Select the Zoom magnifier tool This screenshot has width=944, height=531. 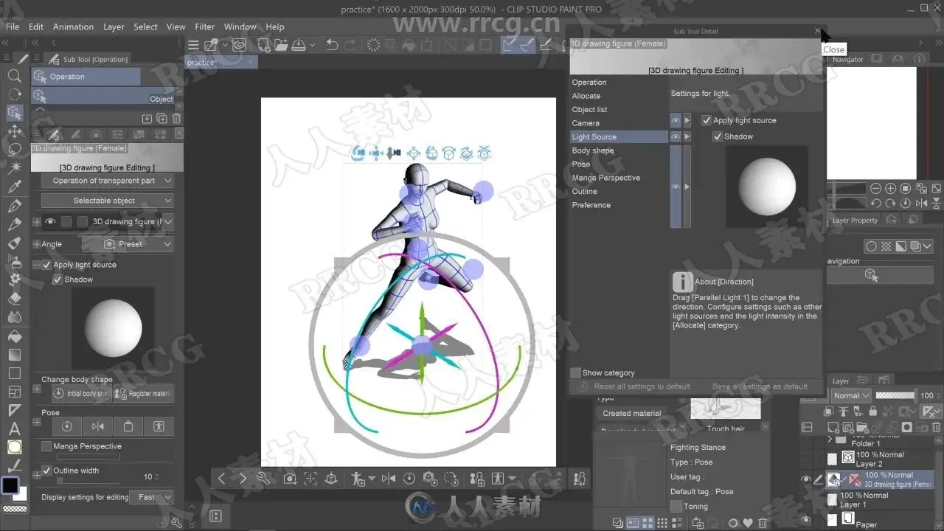14,76
